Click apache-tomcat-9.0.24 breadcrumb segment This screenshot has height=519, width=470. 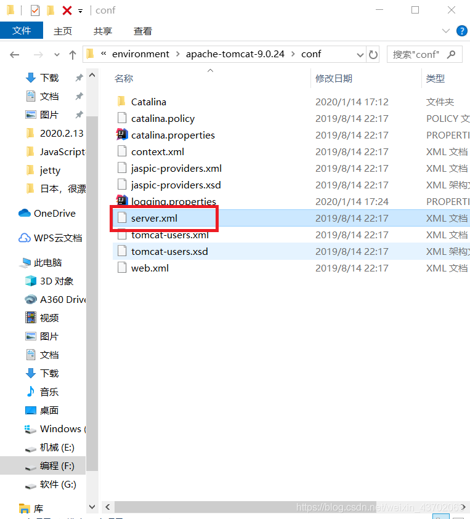[235, 54]
